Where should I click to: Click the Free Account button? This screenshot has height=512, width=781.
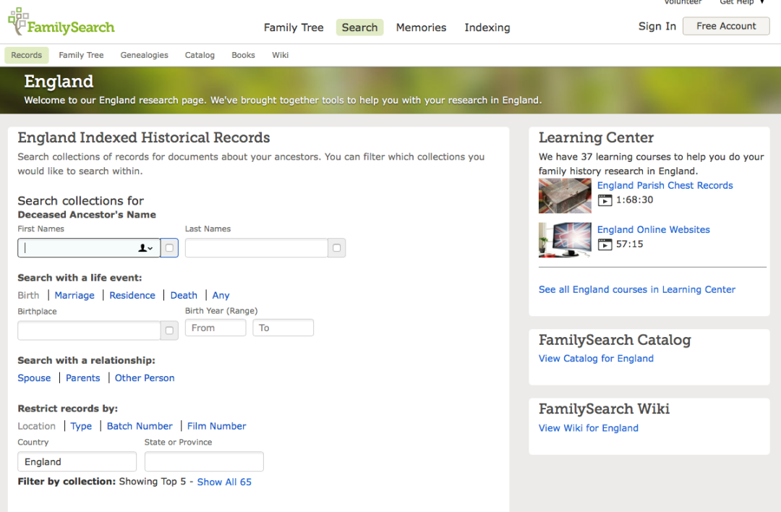(x=726, y=26)
